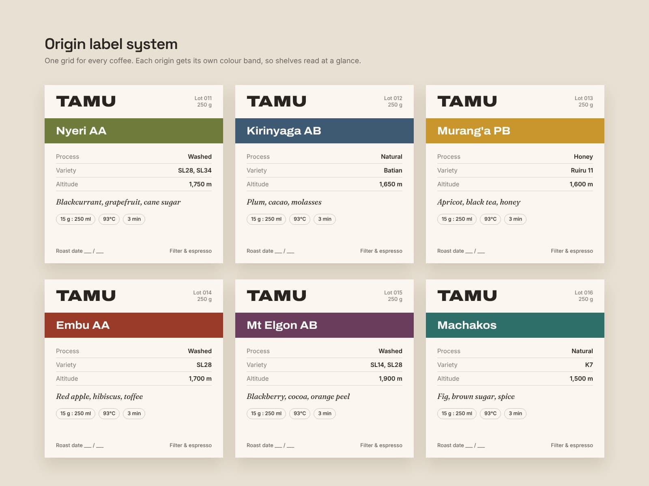
Task: Click the "Lot 011" text
Action: [203, 98]
